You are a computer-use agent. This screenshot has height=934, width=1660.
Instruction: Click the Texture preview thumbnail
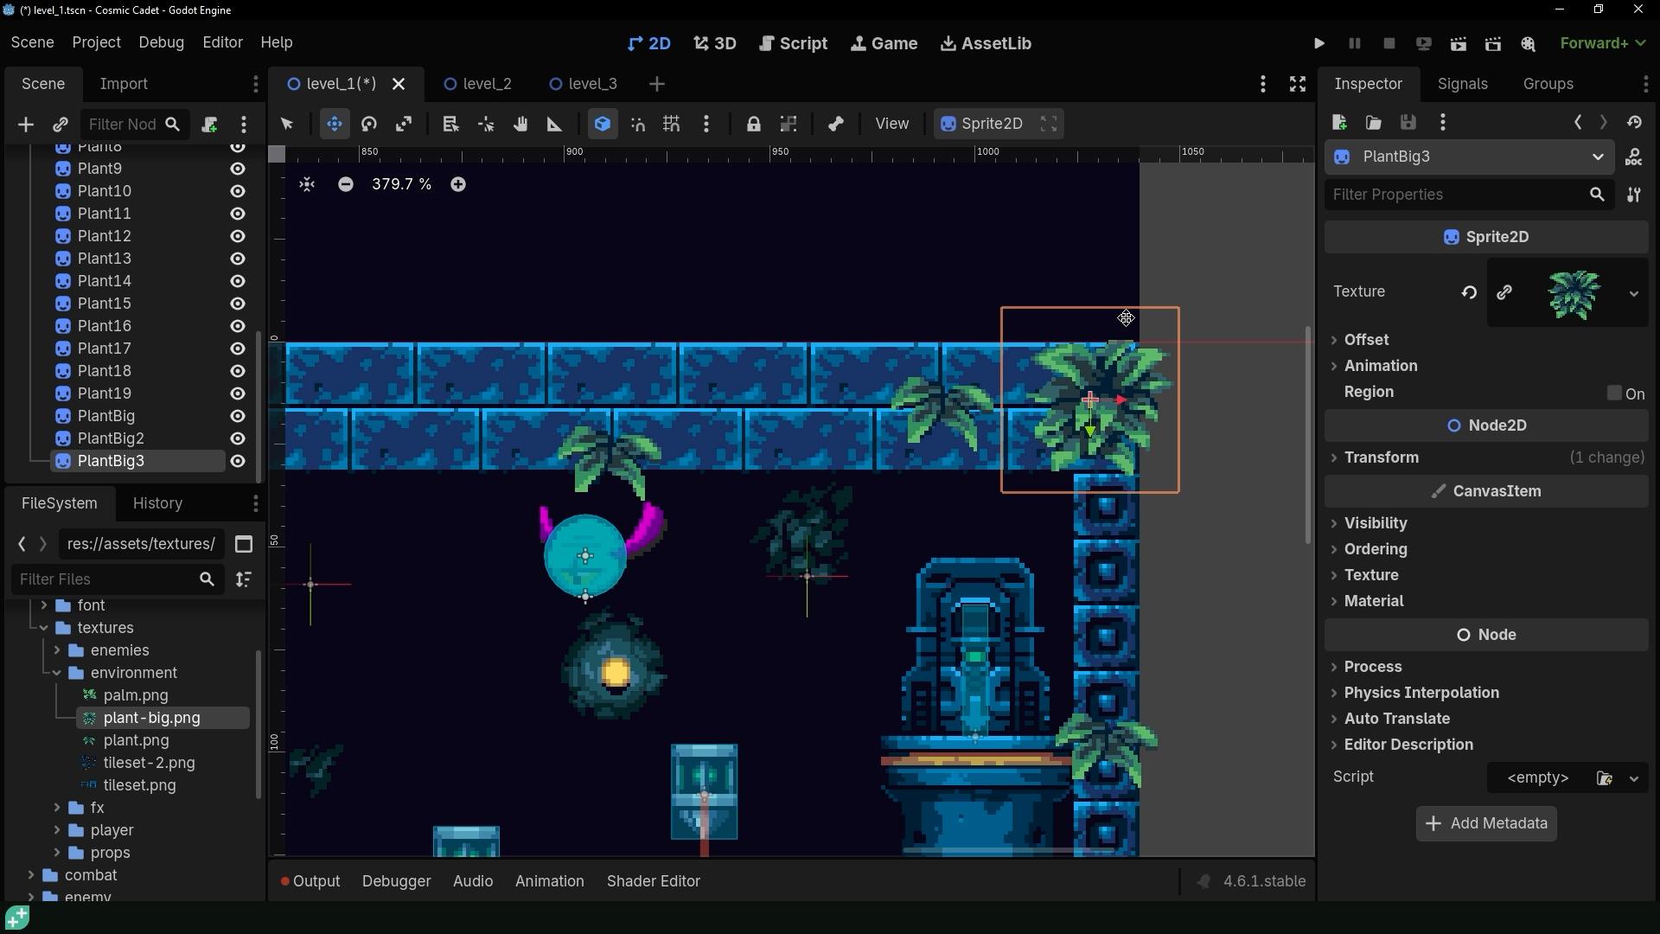[1574, 294]
